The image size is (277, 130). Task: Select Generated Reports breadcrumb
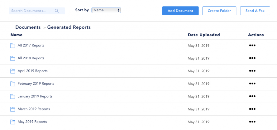[x=69, y=27]
